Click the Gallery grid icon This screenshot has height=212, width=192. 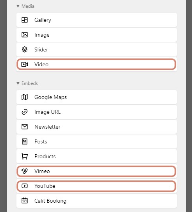click(25, 20)
